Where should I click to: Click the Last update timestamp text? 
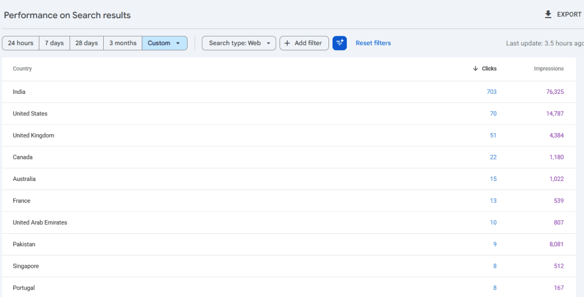(x=545, y=43)
